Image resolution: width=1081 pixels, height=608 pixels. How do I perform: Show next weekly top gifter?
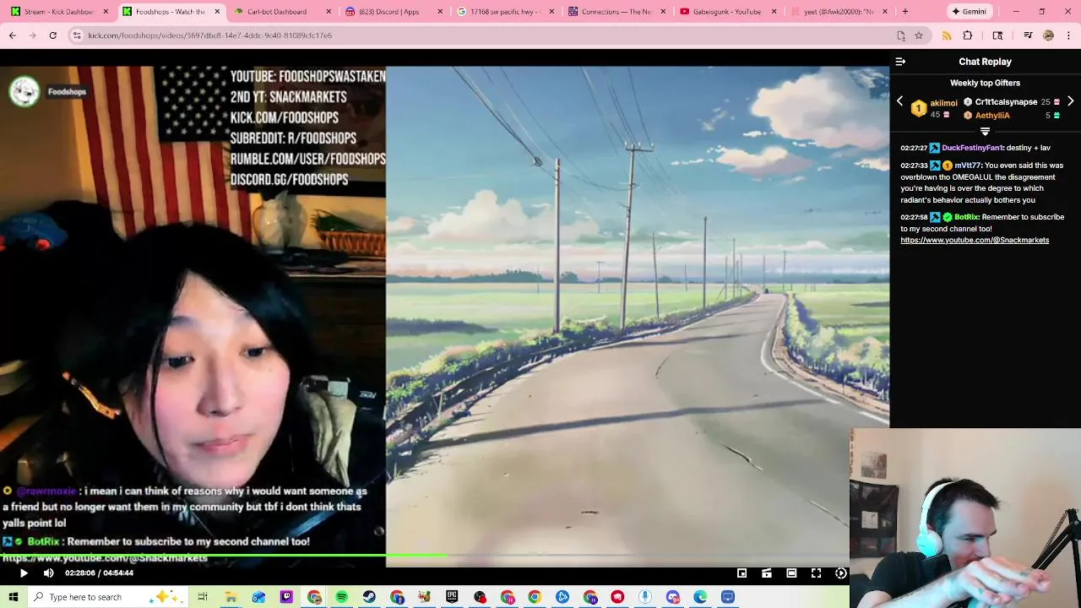pos(1070,101)
